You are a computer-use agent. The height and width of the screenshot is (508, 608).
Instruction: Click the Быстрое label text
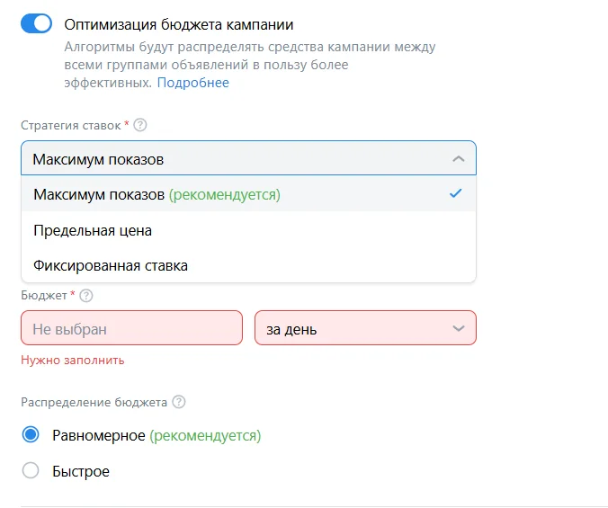tap(81, 472)
